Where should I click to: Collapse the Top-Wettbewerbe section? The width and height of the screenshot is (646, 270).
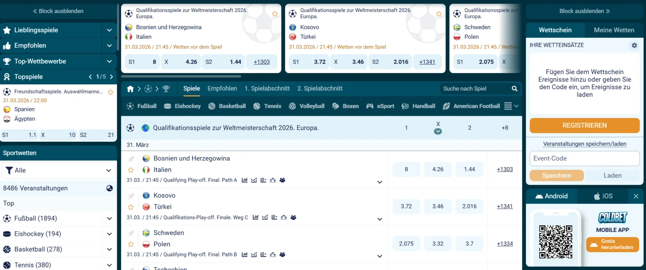[109, 61]
